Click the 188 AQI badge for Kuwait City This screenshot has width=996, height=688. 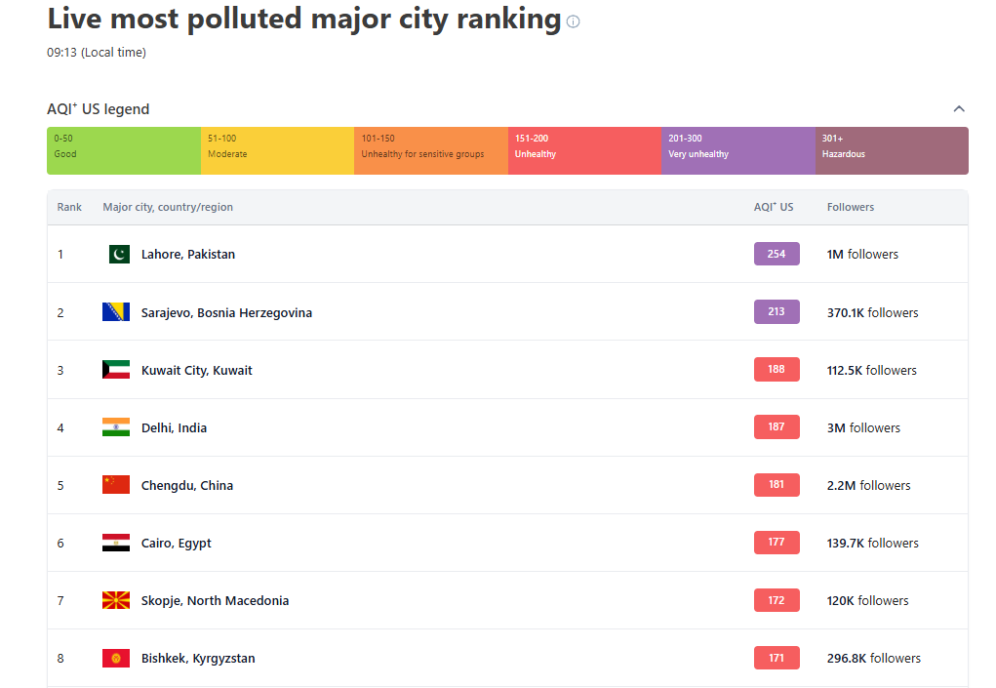777,370
